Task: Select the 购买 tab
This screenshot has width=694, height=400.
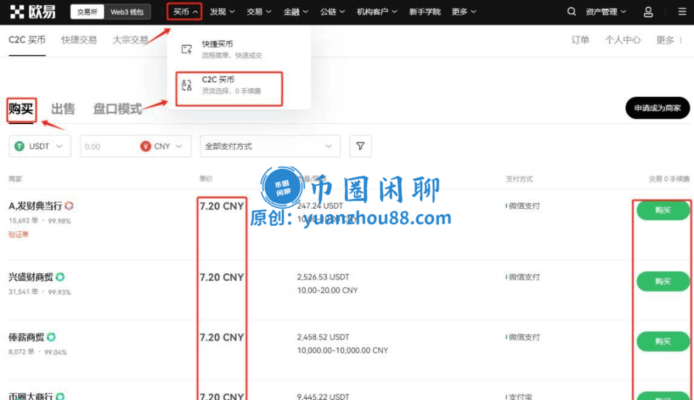Action: [x=21, y=109]
